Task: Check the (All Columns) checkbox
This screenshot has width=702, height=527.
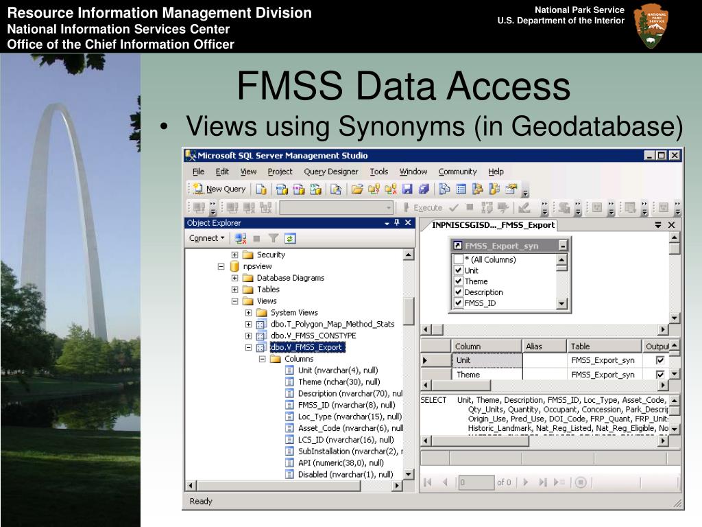Action: pyautogui.click(x=458, y=259)
